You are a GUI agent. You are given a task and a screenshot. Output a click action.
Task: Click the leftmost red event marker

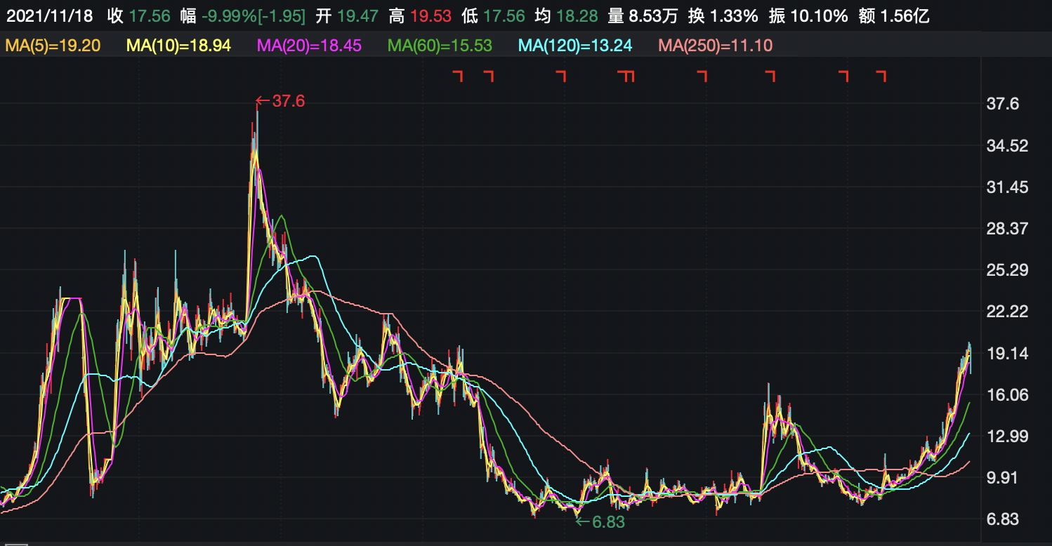pos(458,76)
